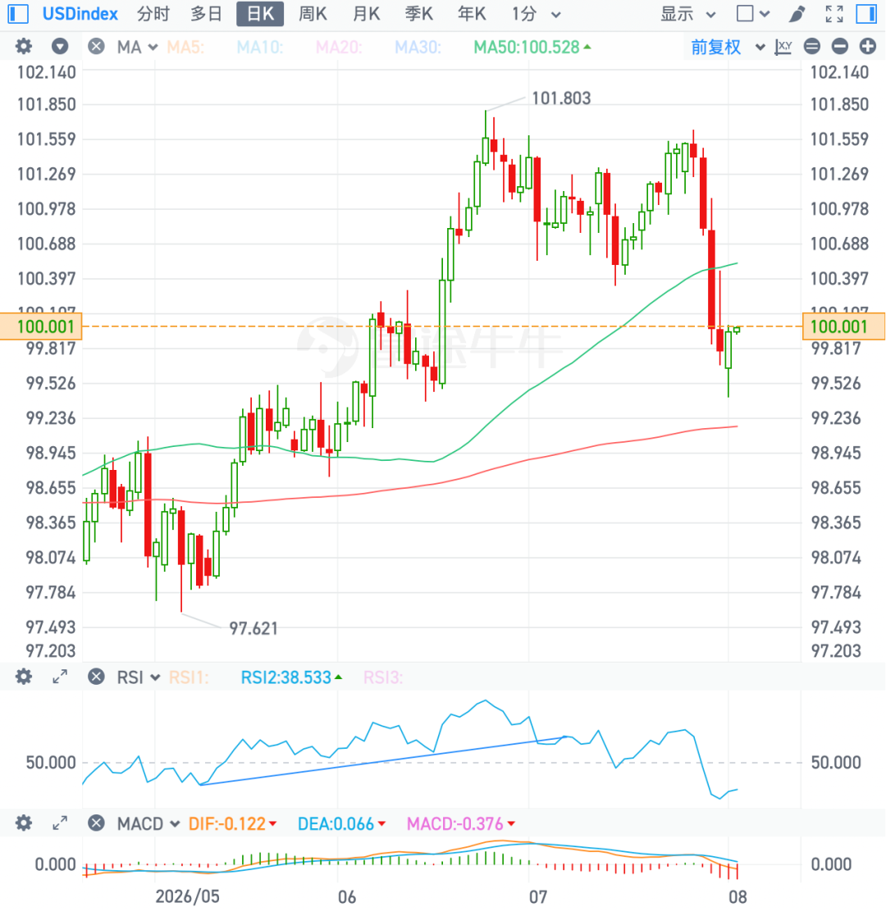The image size is (886, 912).
Task: Select the 日K daily candle tab
Action: pyautogui.click(x=260, y=14)
